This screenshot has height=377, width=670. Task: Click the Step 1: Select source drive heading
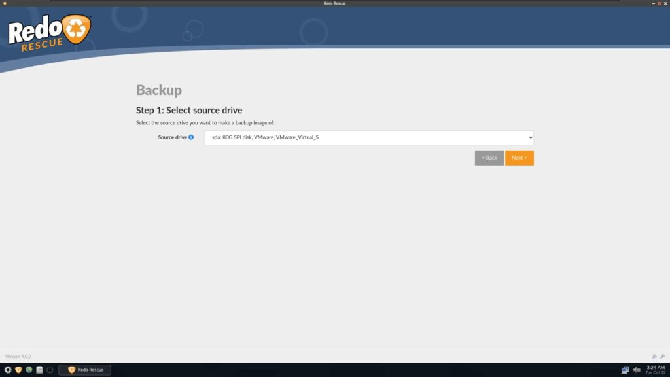(x=189, y=110)
